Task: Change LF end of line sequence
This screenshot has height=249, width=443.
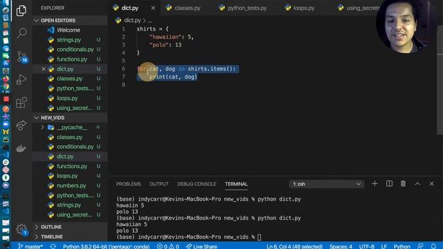Action: pyautogui.click(x=383, y=246)
